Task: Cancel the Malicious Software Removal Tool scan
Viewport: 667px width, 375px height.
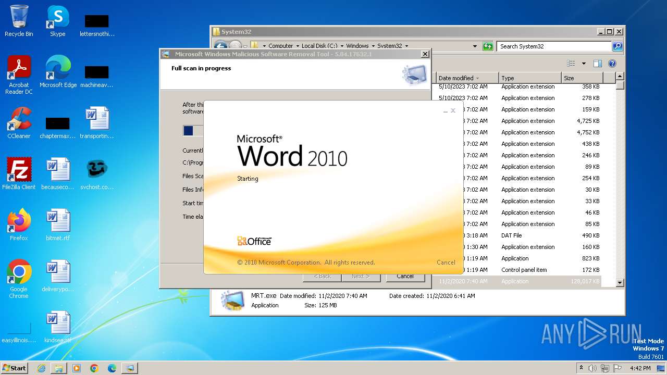Action: (x=405, y=276)
